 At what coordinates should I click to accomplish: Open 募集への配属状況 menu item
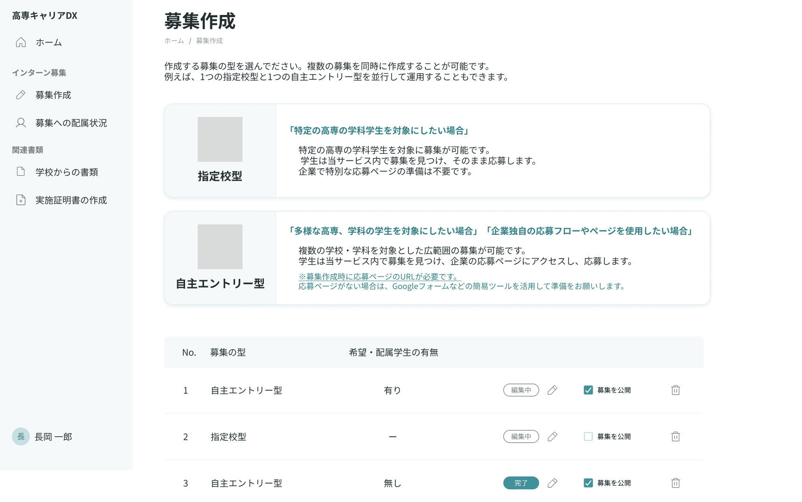point(71,123)
